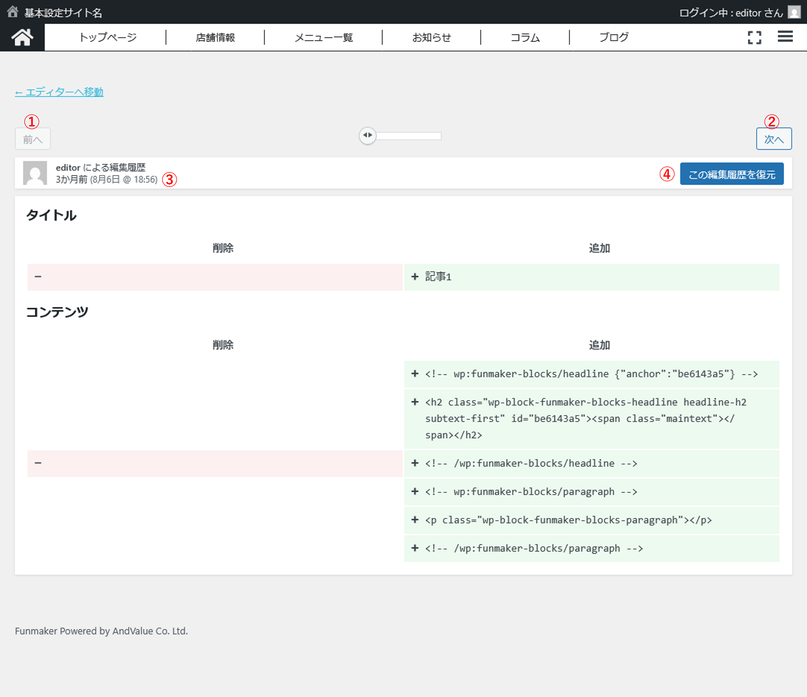This screenshot has width=807, height=697.
Task: Click the revision slider handle
Action: [367, 135]
